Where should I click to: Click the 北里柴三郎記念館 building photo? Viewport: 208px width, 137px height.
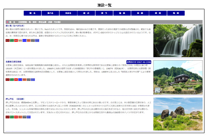pyautogui.click(x=178, y=77)
